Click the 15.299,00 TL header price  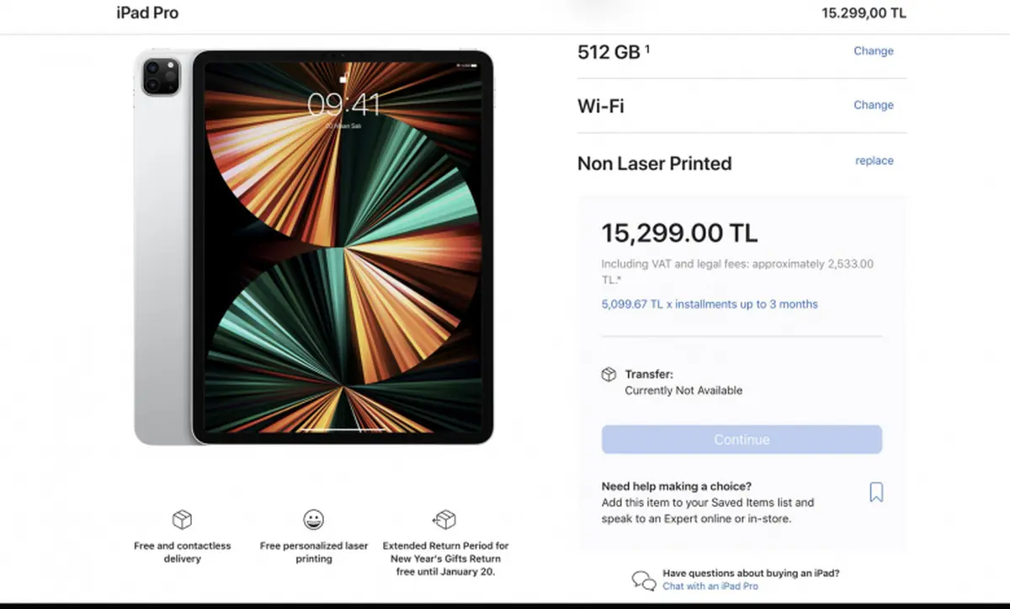click(864, 13)
